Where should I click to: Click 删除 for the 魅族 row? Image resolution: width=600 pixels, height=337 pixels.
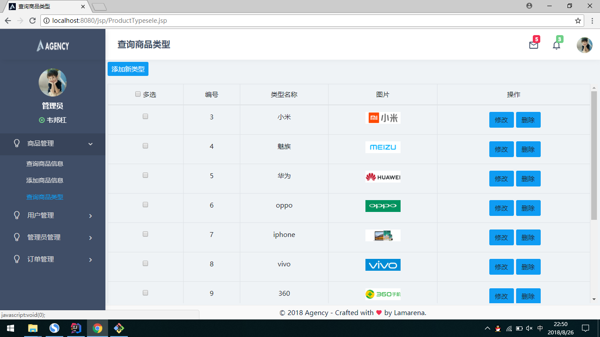[528, 149]
